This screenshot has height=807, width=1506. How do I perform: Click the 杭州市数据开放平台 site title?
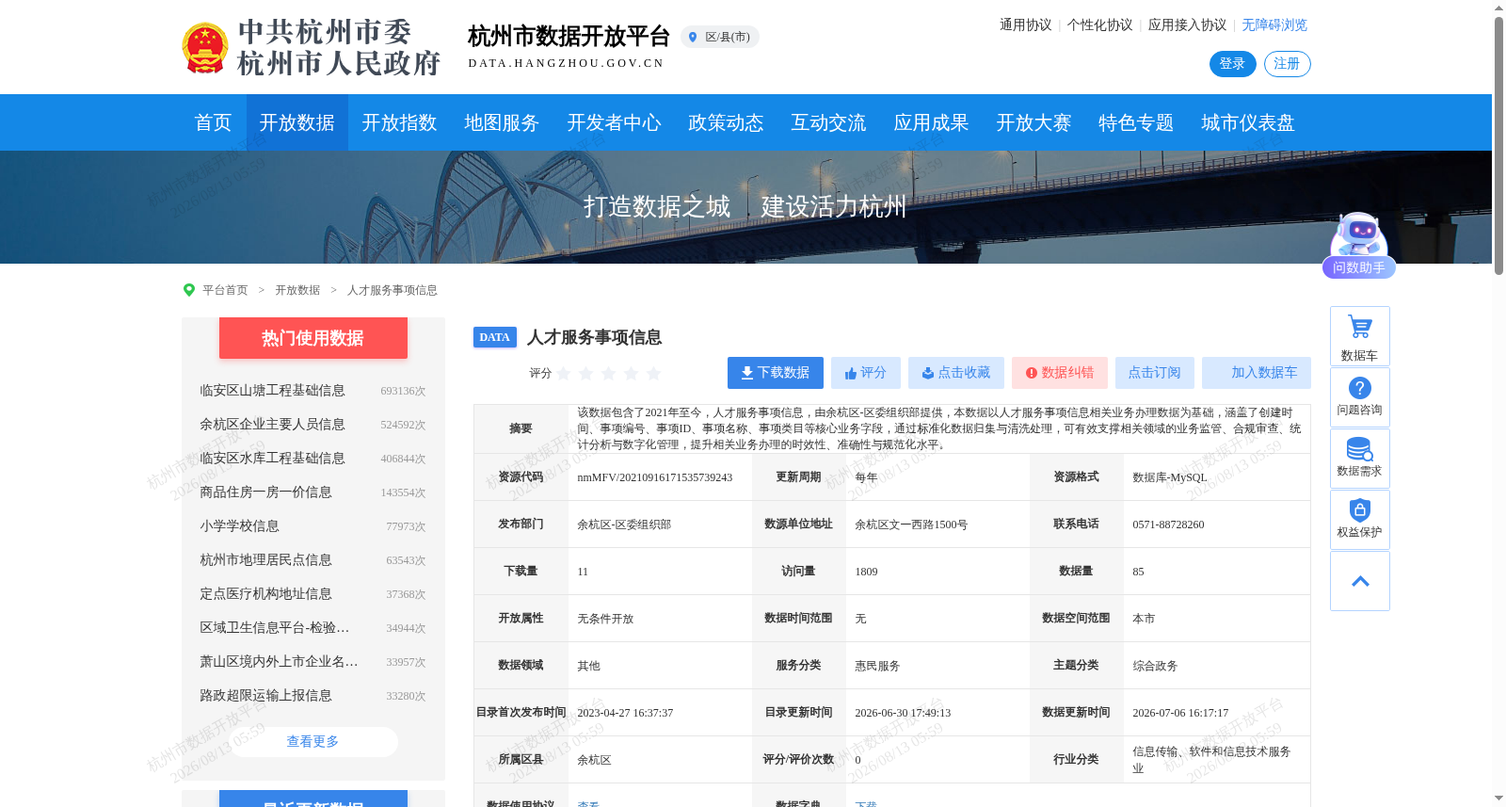click(569, 37)
